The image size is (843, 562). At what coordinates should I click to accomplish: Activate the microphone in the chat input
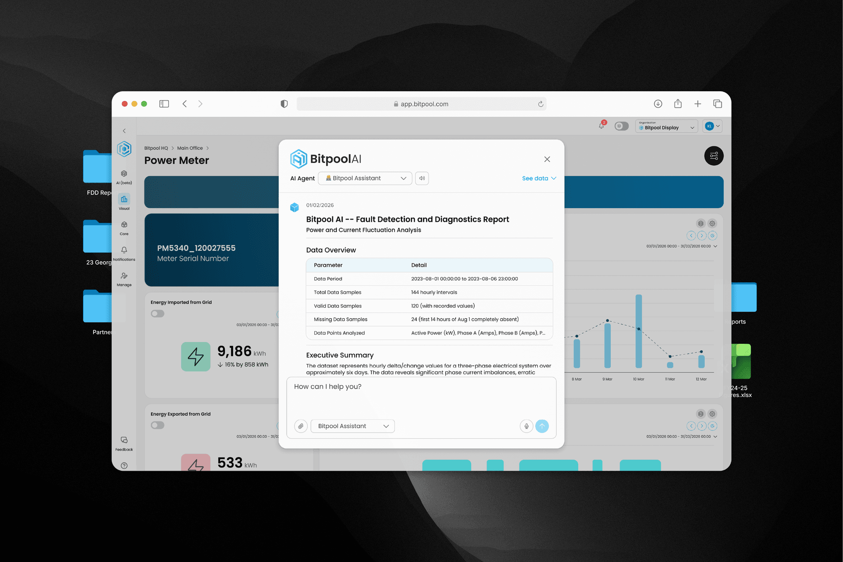[x=526, y=426]
